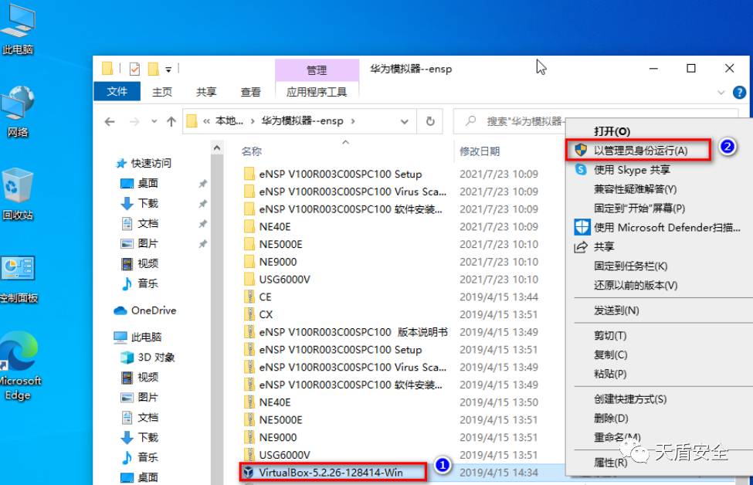Open the Share (共享) ribbon tab
This screenshot has height=485, width=753.
pyautogui.click(x=206, y=92)
